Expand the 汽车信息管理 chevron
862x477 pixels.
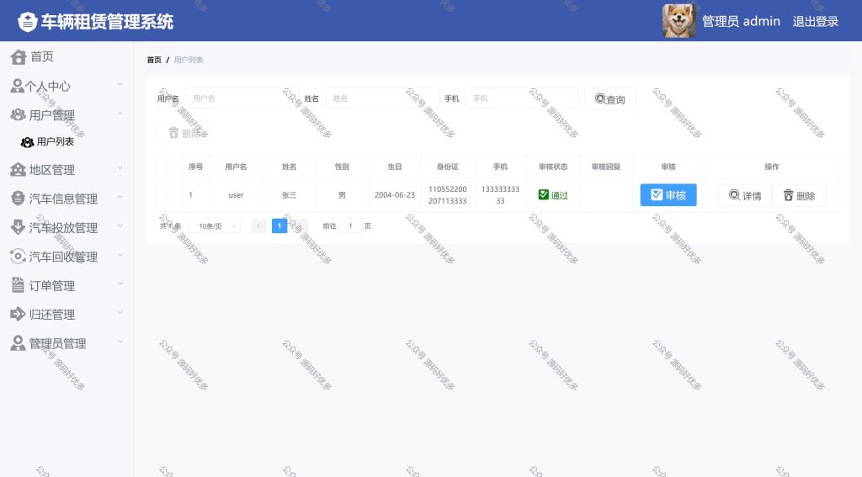coord(120,197)
